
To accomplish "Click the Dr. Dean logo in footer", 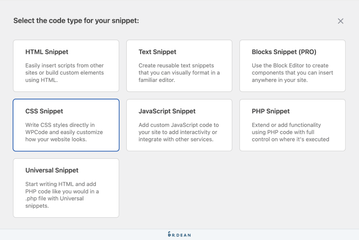I will 179,235.
